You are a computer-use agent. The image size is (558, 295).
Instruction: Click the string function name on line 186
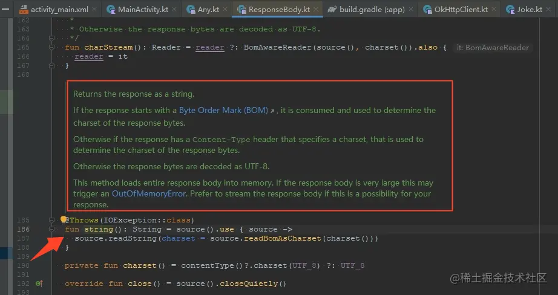click(x=99, y=229)
